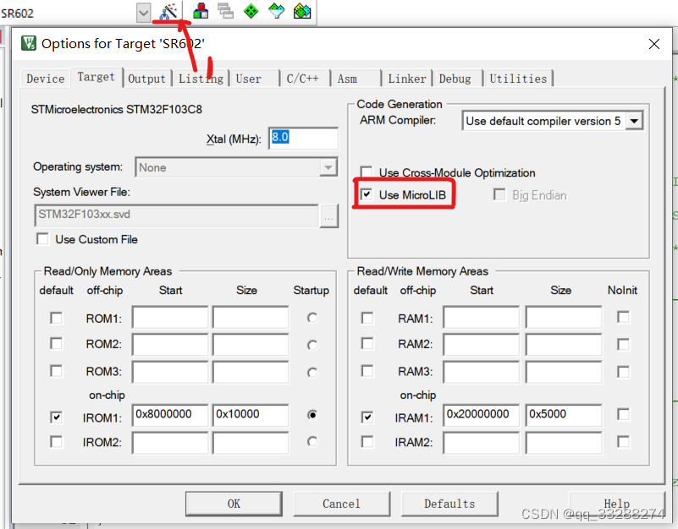Click the ROM1 Size field
The height and width of the screenshot is (529, 678).
point(251,318)
